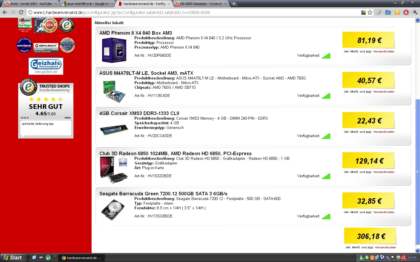This screenshot has width=420, height=262.
Task: Open Versandkosten link under 81,19 € price
Action: click(384, 52)
